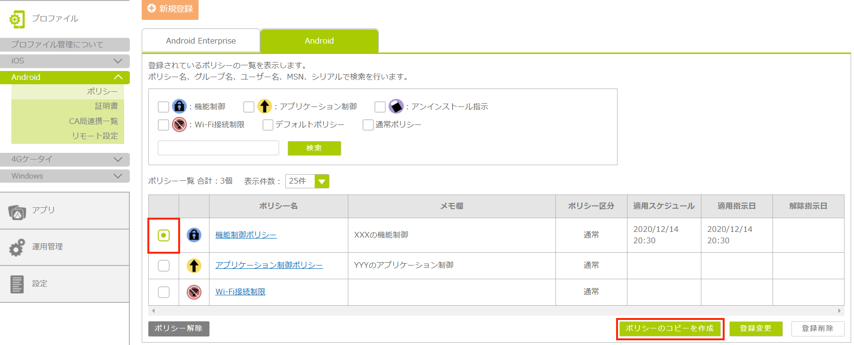Click the blue lock icon in policy table
The height and width of the screenshot is (345, 854).
click(194, 235)
